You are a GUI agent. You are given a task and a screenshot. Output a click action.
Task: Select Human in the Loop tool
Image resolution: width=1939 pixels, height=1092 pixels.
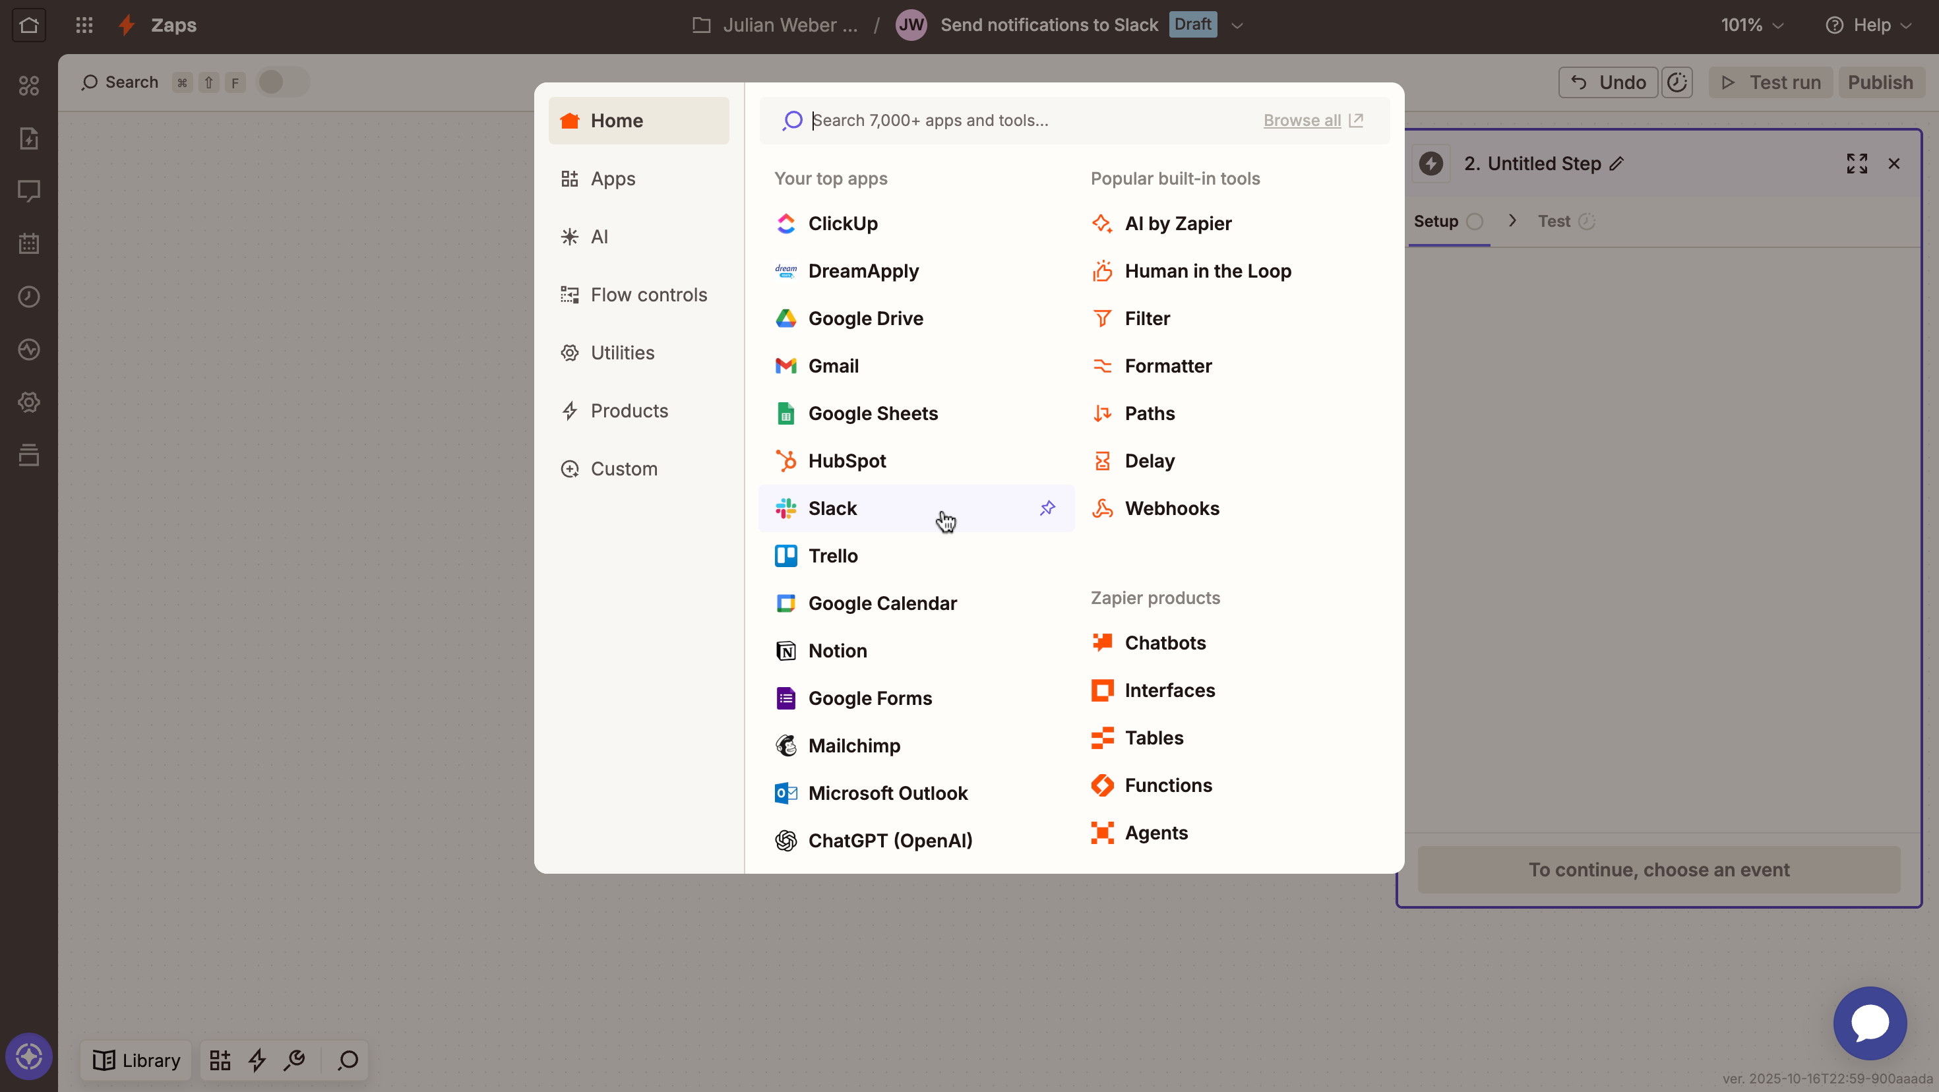[x=1232, y=271]
